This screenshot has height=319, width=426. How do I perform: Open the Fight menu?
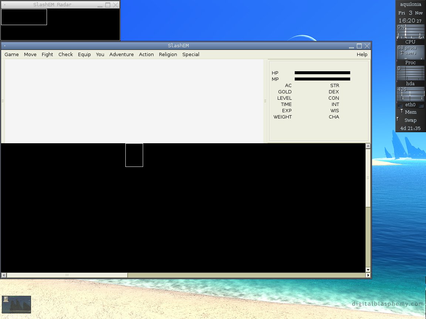47,54
